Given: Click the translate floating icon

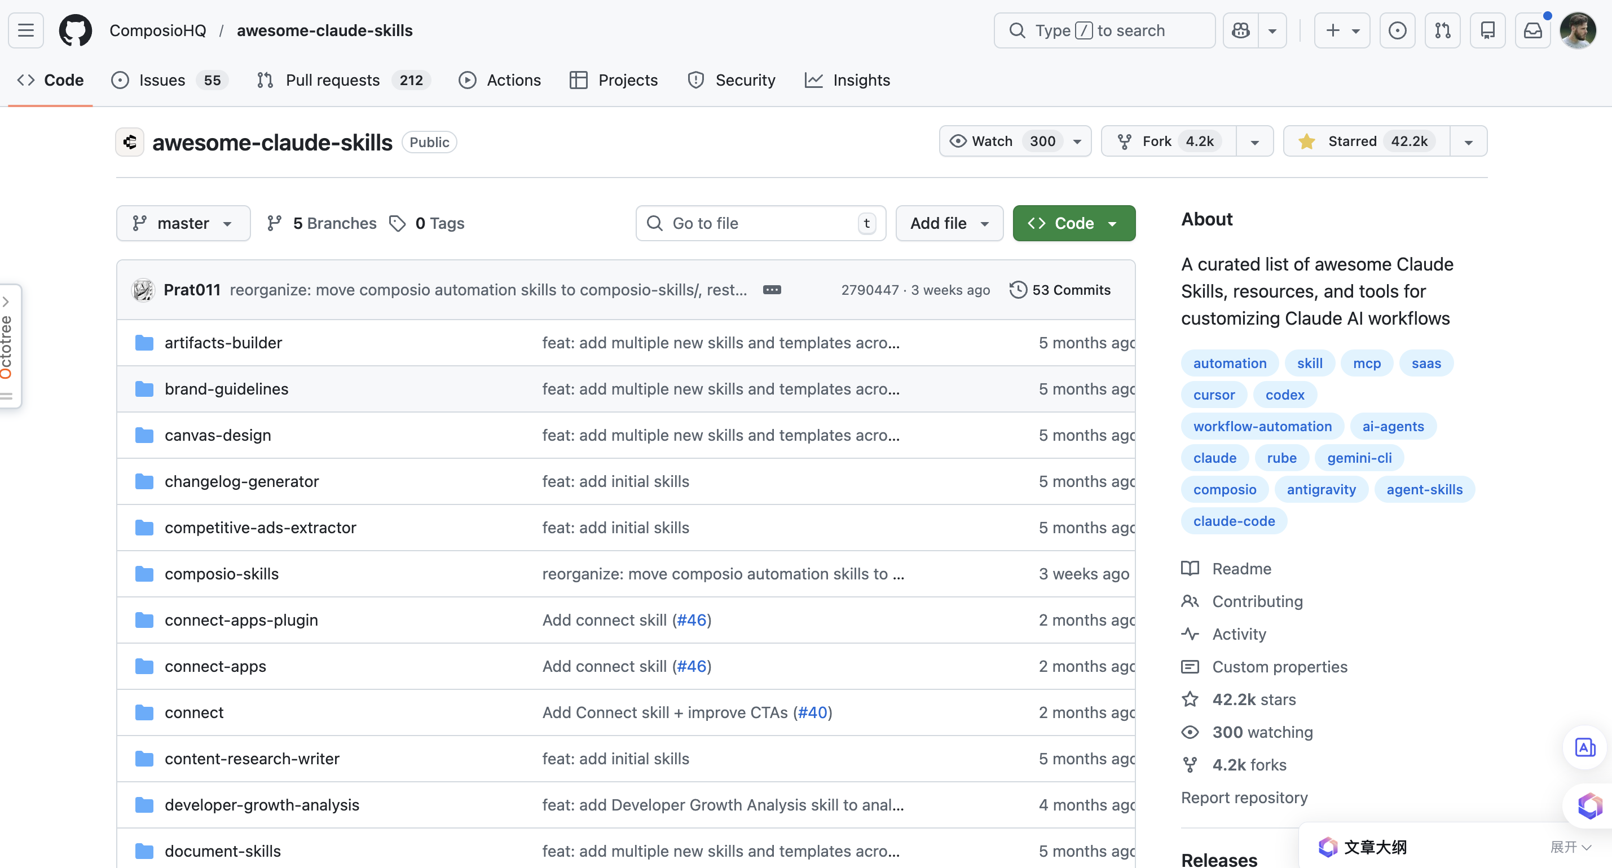Looking at the screenshot, I should pos(1584,747).
